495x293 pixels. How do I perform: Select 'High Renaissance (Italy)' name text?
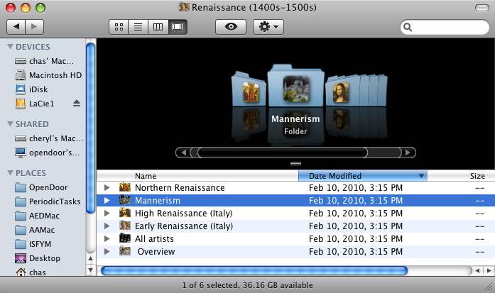click(184, 214)
